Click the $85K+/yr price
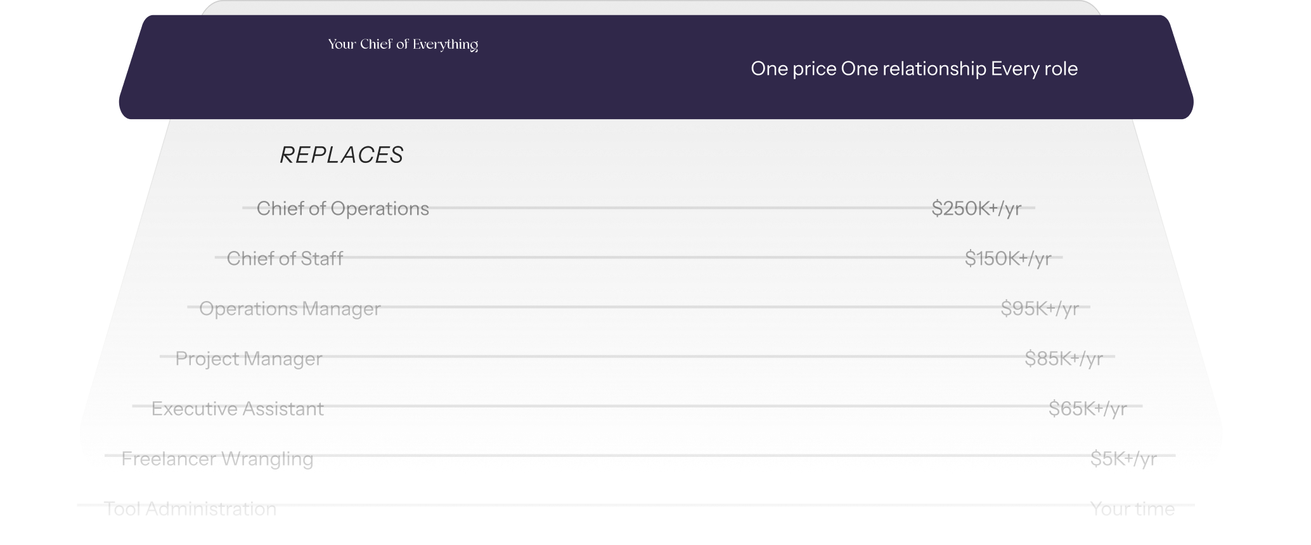The height and width of the screenshot is (545, 1311). click(x=1064, y=359)
